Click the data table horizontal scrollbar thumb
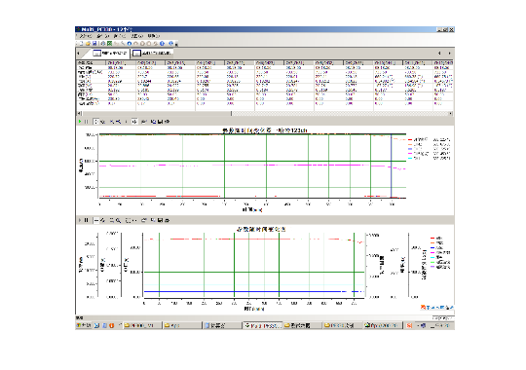The image size is (526, 370). point(156,113)
